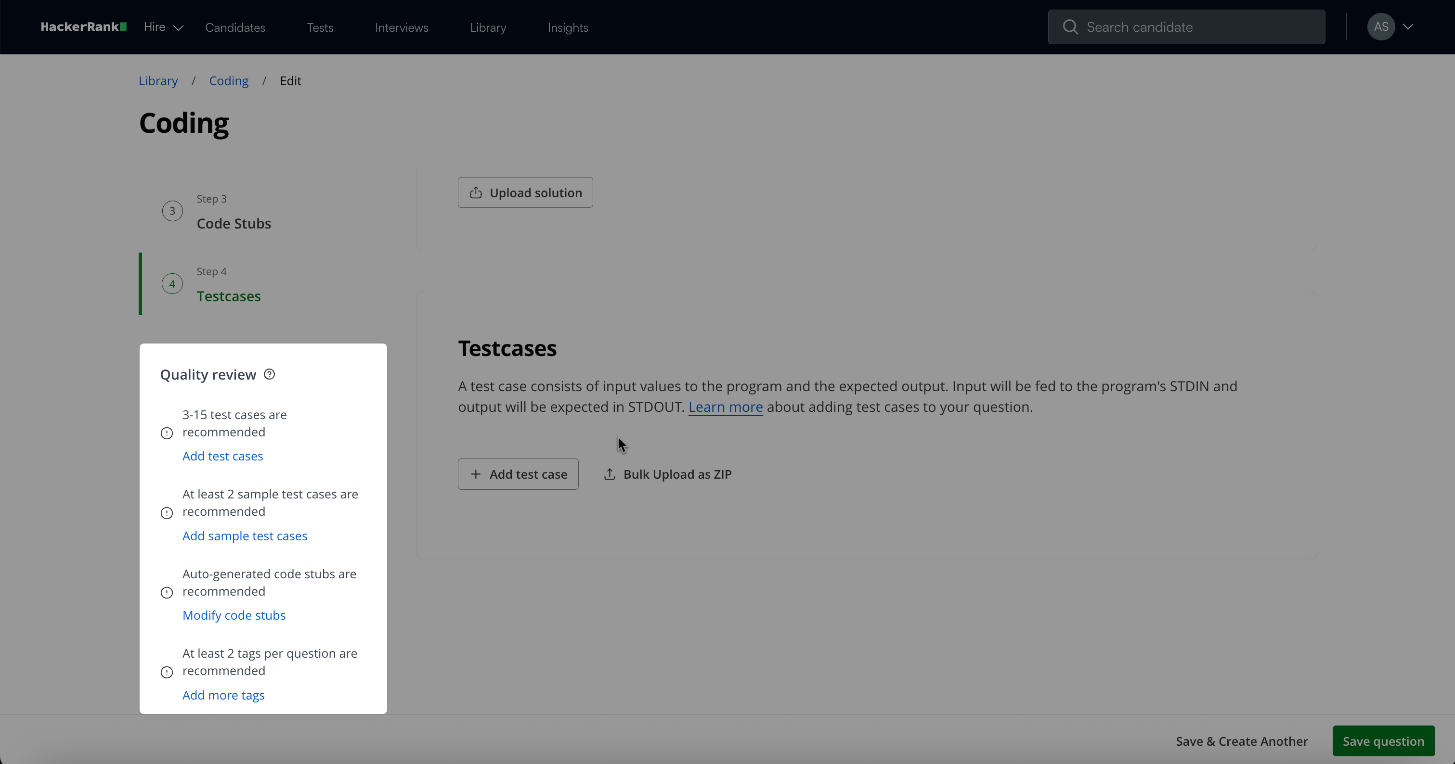Go to the Insights tab

[568, 27]
